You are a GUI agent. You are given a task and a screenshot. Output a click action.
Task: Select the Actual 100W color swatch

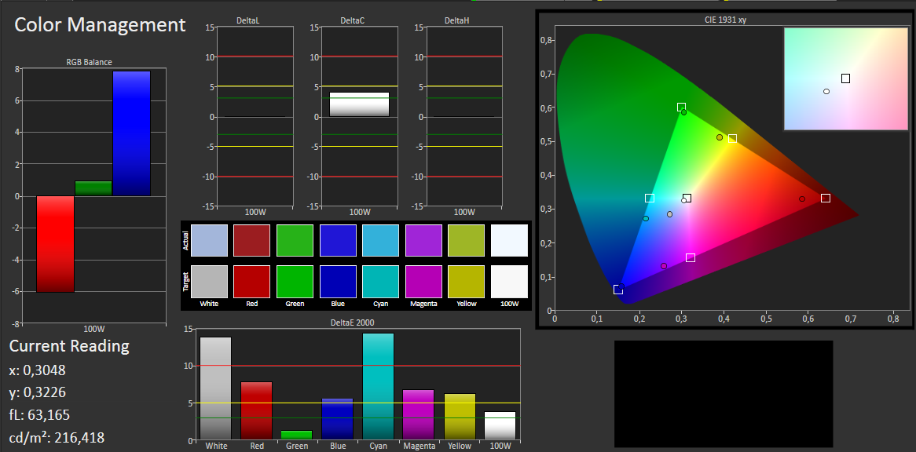click(x=509, y=240)
